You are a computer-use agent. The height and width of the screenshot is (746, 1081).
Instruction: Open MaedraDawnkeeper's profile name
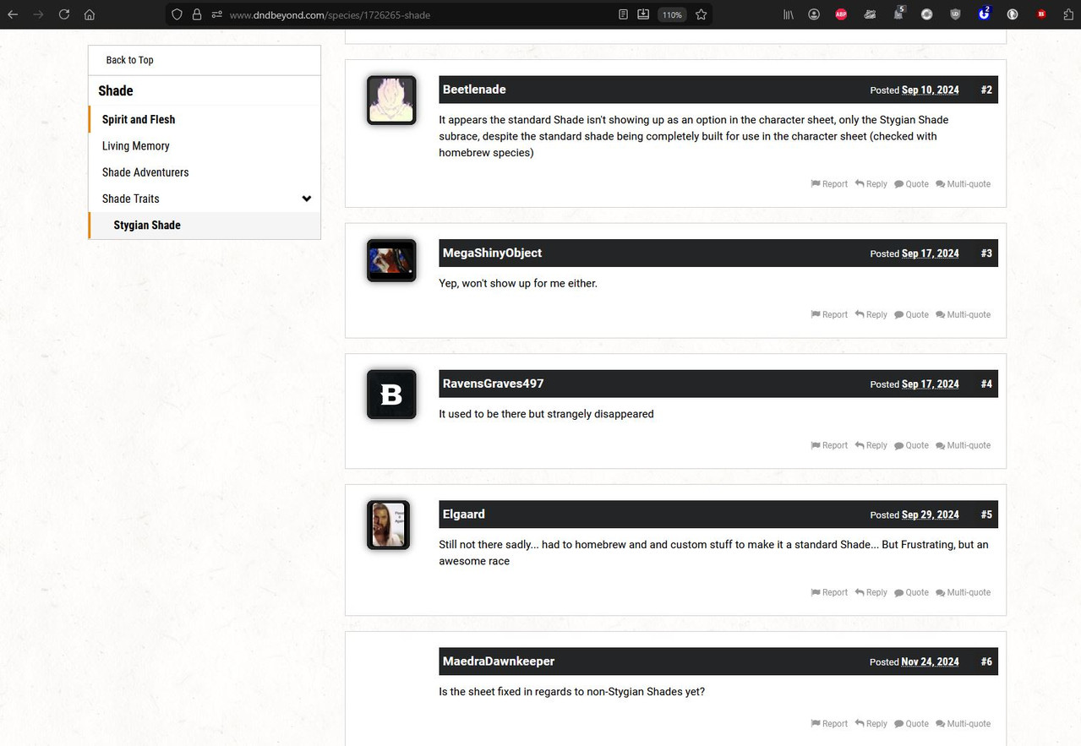pyautogui.click(x=499, y=661)
